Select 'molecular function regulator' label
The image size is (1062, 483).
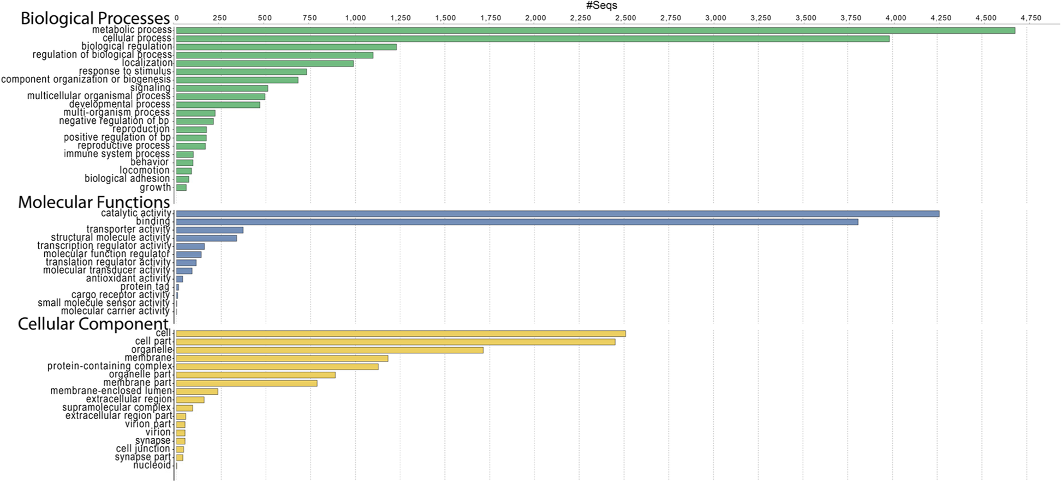106,254
